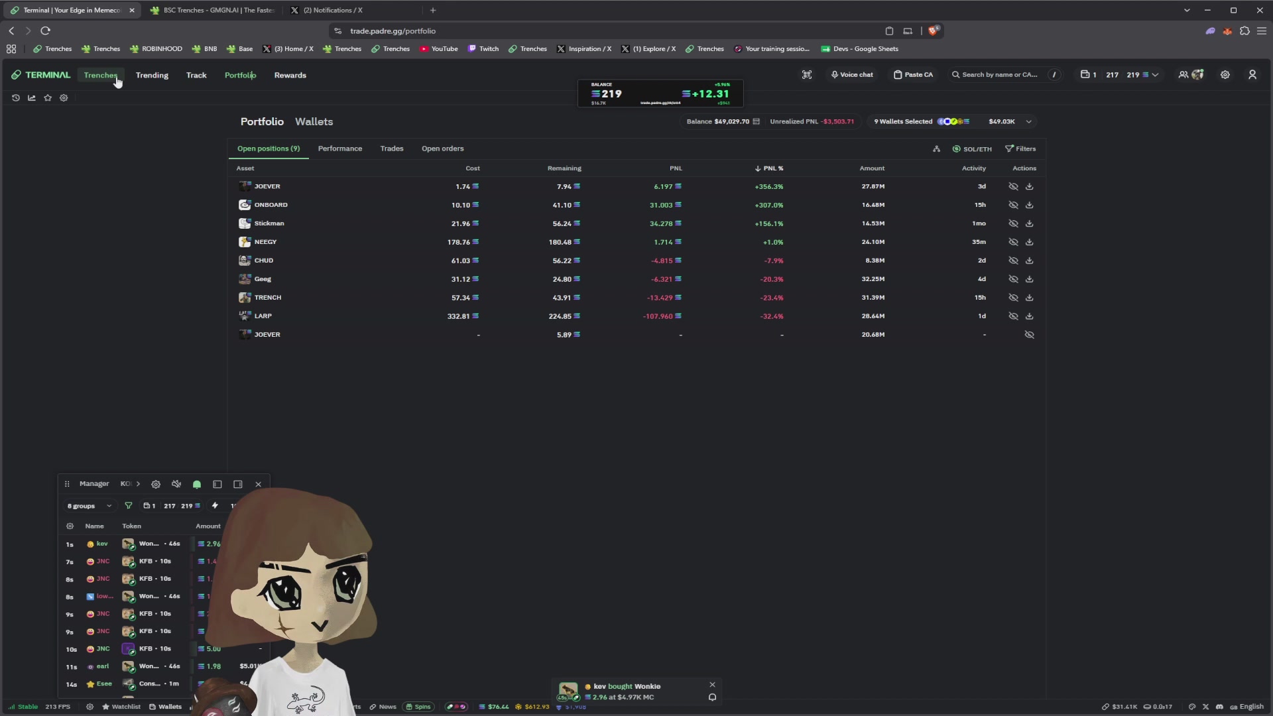Hide the first JOEVER position with eye icon

point(1013,186)
